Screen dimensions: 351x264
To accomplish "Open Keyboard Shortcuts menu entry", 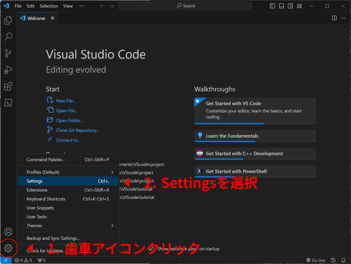I will (x=68, y=199).
